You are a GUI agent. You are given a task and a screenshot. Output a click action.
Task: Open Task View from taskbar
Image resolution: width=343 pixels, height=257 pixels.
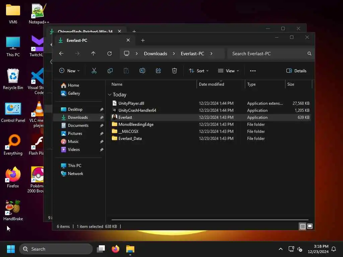point(101,249)
